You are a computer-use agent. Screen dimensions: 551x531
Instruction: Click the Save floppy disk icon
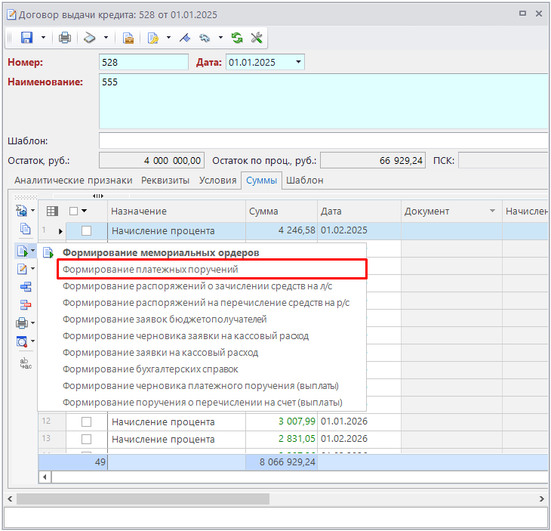(26, 38)
